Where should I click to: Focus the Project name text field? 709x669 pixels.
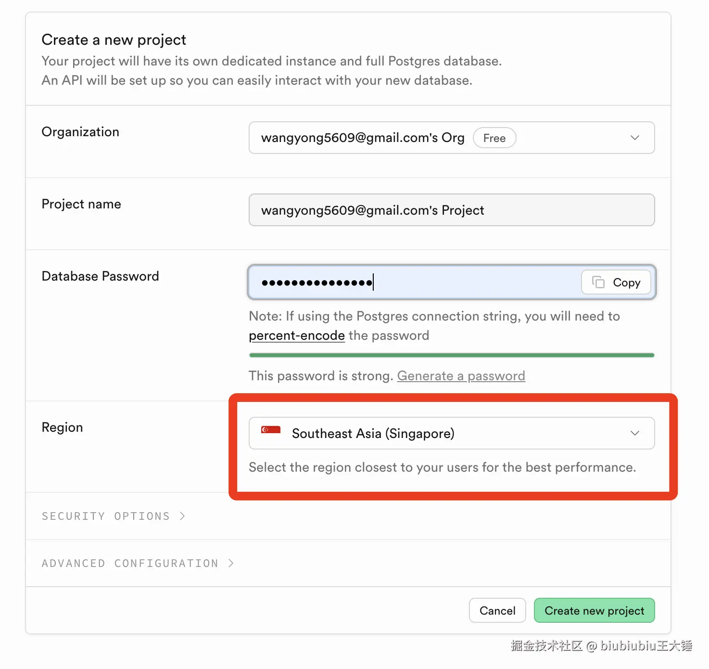(x=451, y=210)
